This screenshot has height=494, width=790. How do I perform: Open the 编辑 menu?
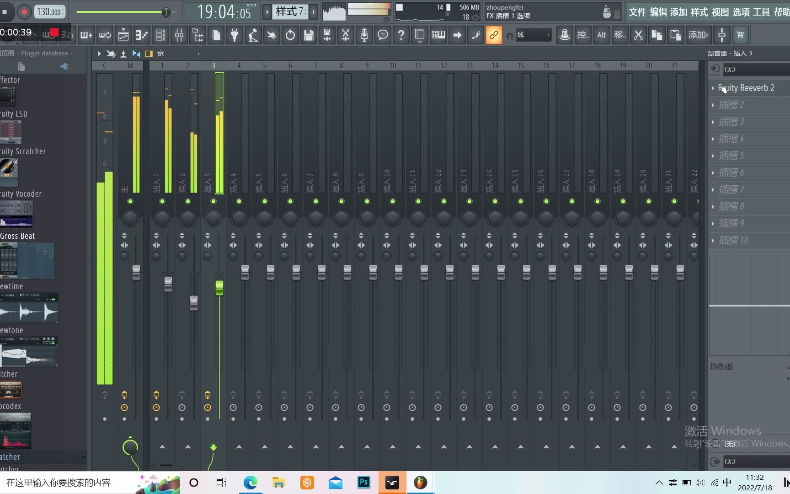pos(658,12)
